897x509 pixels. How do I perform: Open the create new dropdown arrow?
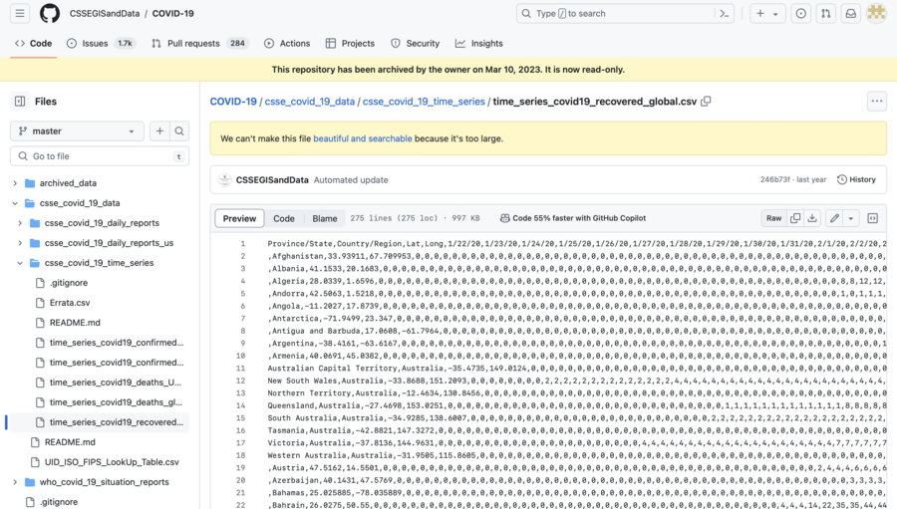(x=775, y=14)
